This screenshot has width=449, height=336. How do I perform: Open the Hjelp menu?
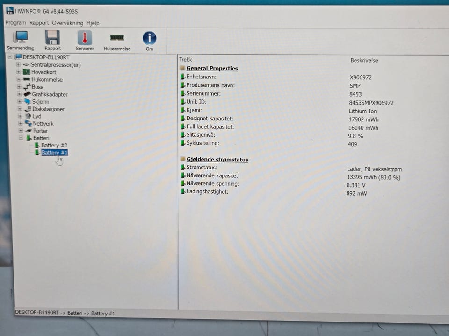point(93,23)
